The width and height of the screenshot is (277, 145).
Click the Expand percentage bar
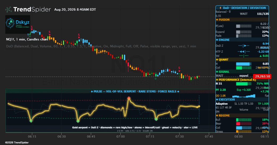click(x=244, y=32)
